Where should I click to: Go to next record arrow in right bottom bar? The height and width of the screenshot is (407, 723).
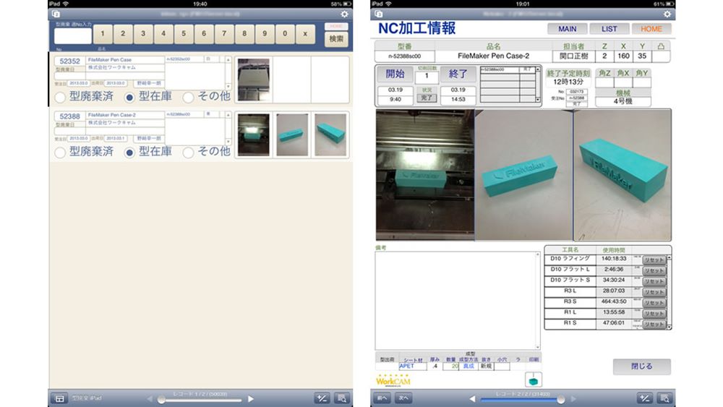click(x=573, y=399)
